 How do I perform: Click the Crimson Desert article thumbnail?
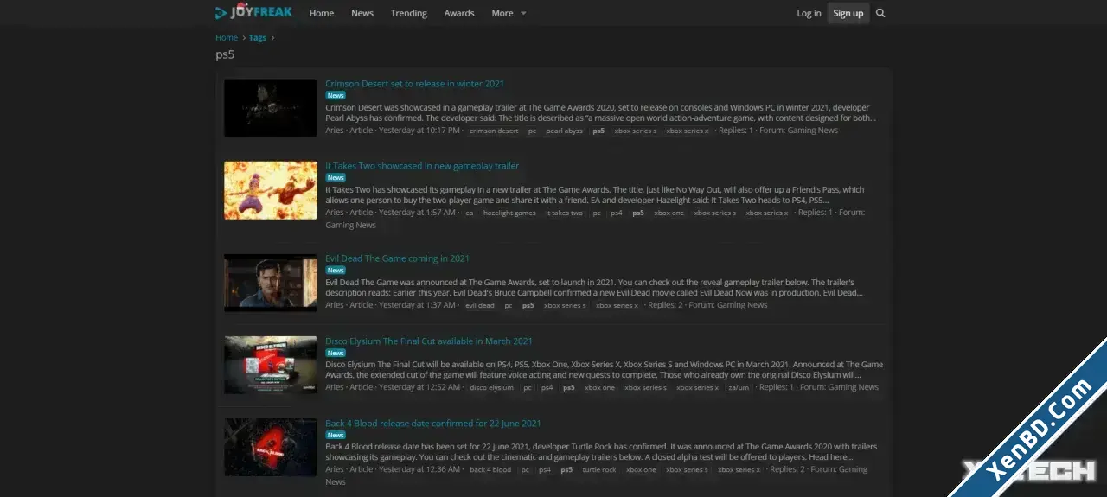point(271,108)
